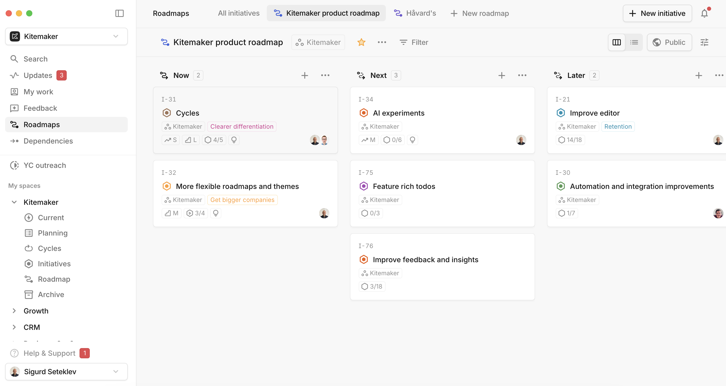
Task: Go to My work
Action: tap(66, 92)
